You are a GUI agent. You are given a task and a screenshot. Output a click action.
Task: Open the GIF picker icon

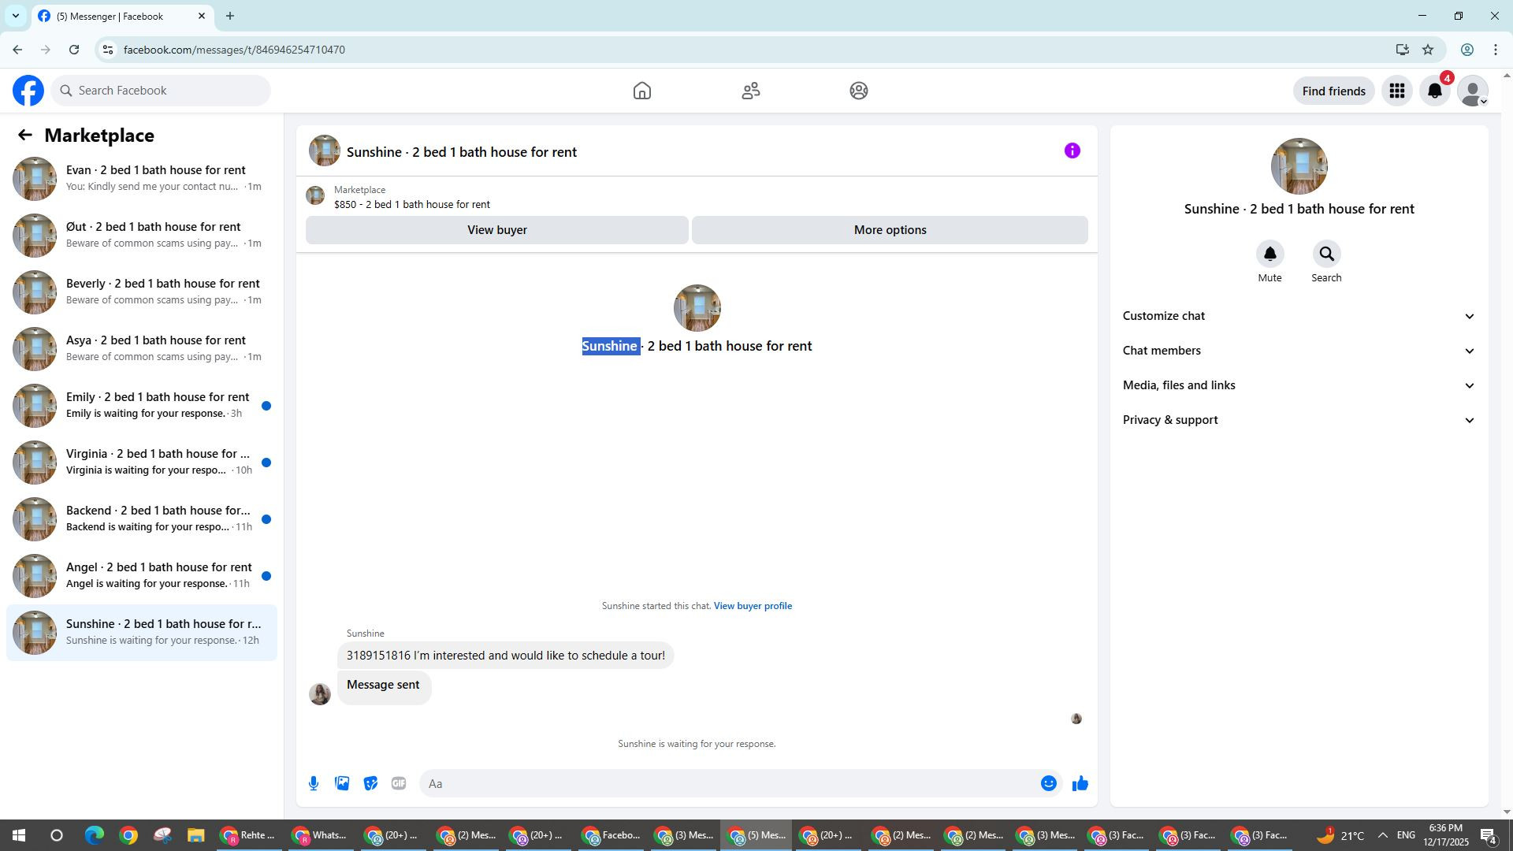click(x=399, y=783)
